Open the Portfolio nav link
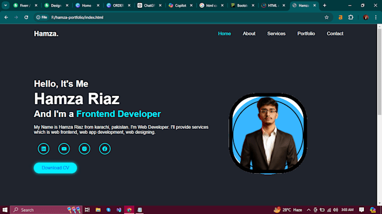The image size is (382, 214). [x=306, y=34]
